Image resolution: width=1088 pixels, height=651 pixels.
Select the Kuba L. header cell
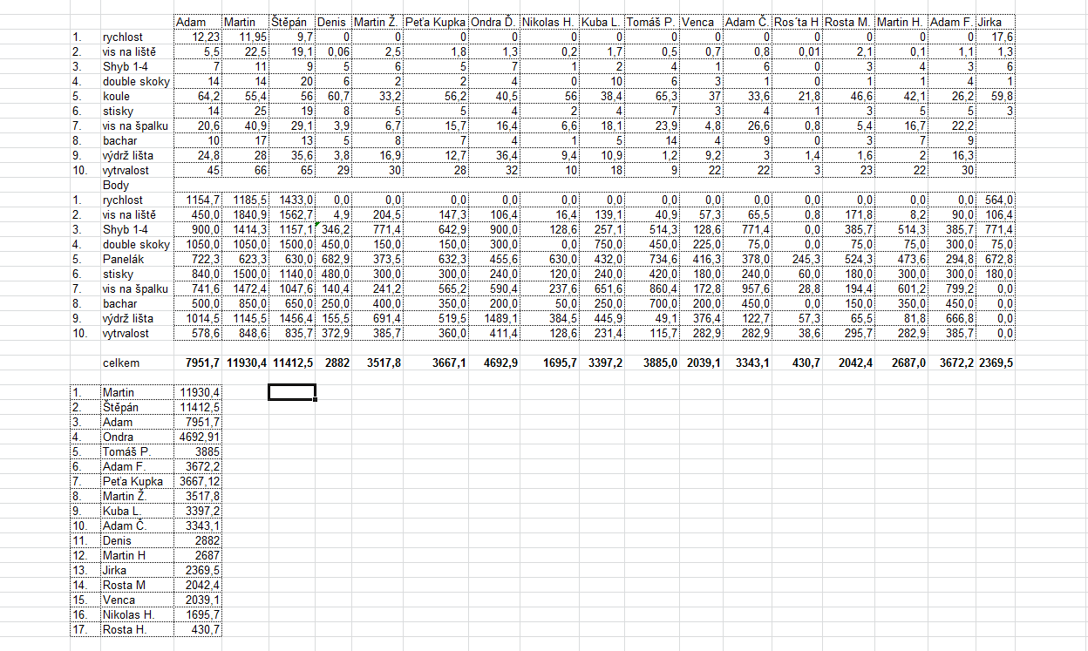[x=602, y=22]
